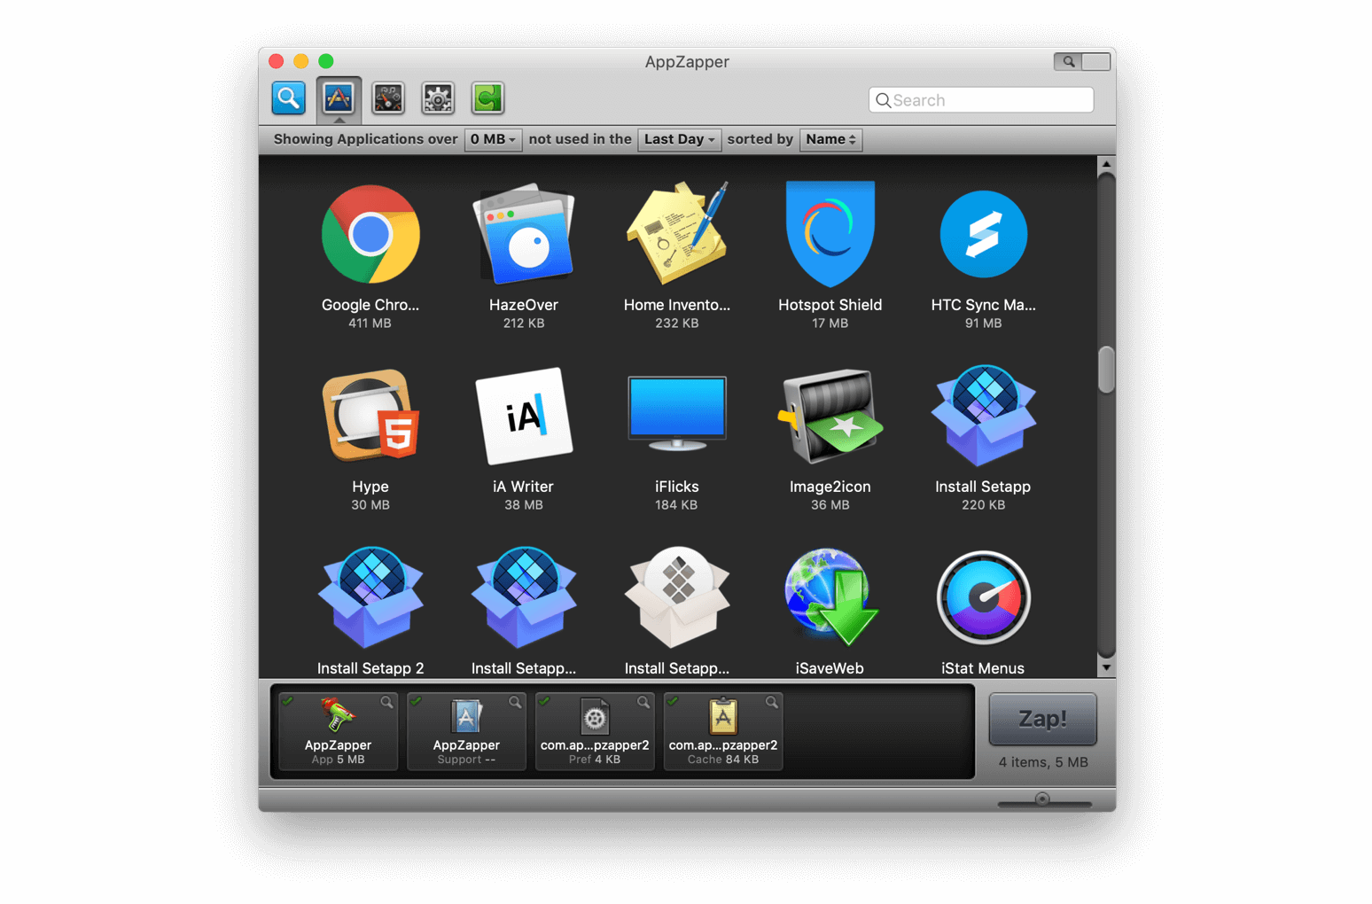
Task: Switch to the Widgets gauge toolbar icon
Action: pos(388,97)
